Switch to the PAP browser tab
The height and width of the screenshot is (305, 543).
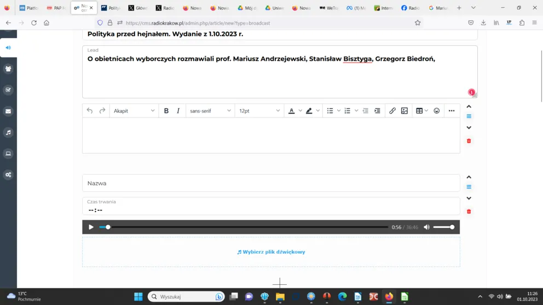click(x=56, y=8)
